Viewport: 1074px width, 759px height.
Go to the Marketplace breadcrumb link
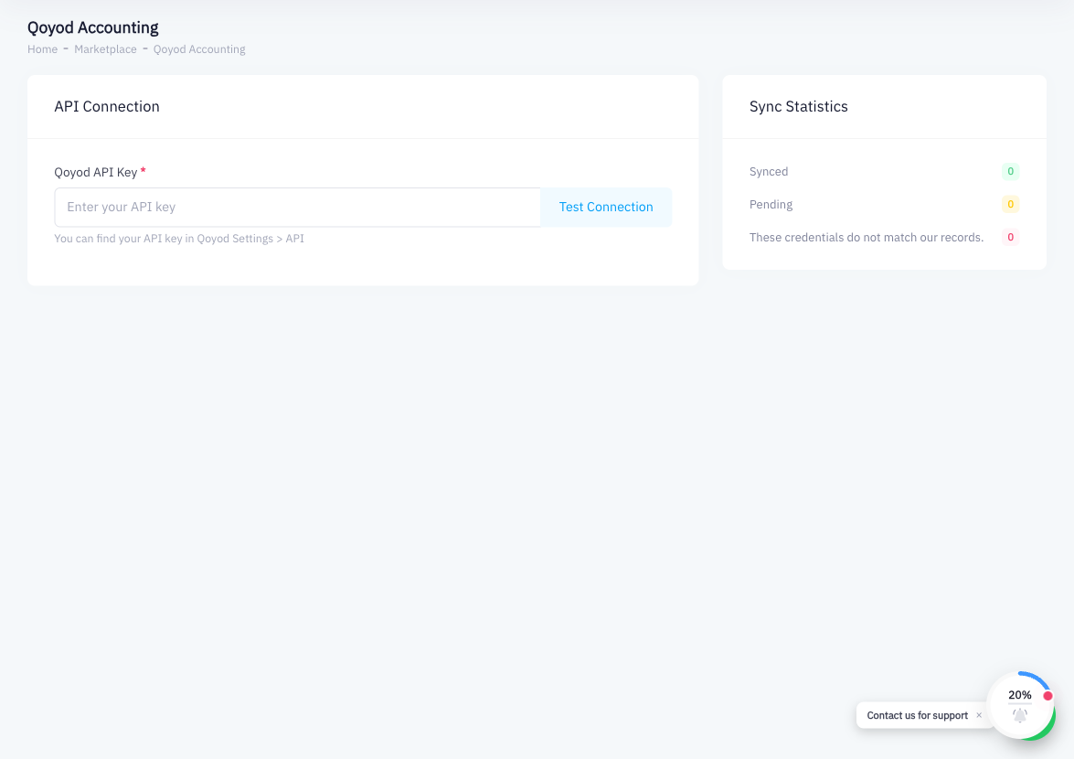tap(105, 49)
